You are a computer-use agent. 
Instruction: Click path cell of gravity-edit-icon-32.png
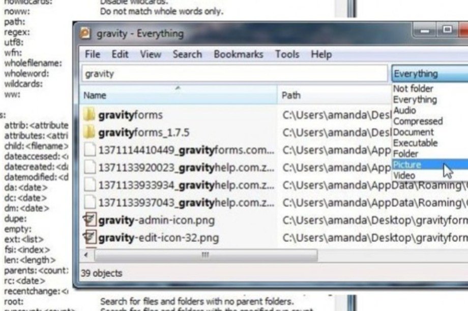click(x=375, y=238)
